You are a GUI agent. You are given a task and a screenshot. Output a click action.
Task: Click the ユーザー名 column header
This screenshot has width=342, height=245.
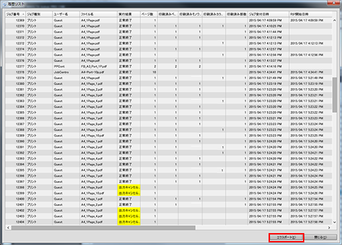66,15
